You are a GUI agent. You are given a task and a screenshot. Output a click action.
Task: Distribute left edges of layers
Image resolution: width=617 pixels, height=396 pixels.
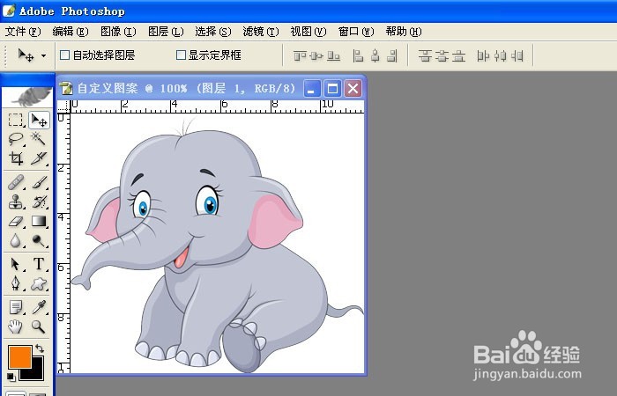tap(483, 56)
